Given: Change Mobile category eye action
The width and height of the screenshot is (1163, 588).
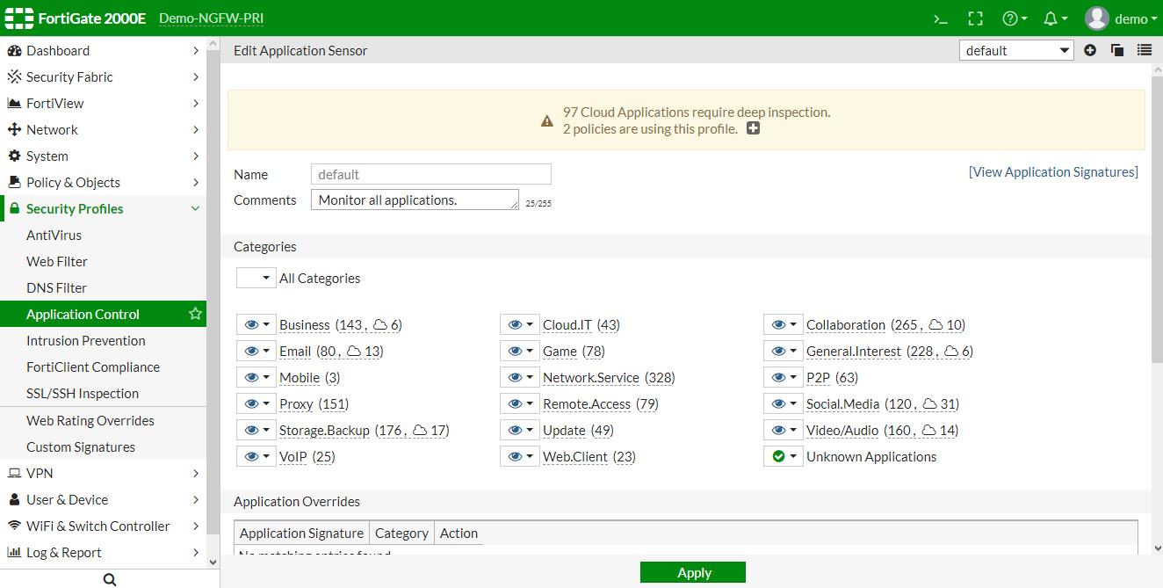Looking at the screenshot, I should coord(256,377).
